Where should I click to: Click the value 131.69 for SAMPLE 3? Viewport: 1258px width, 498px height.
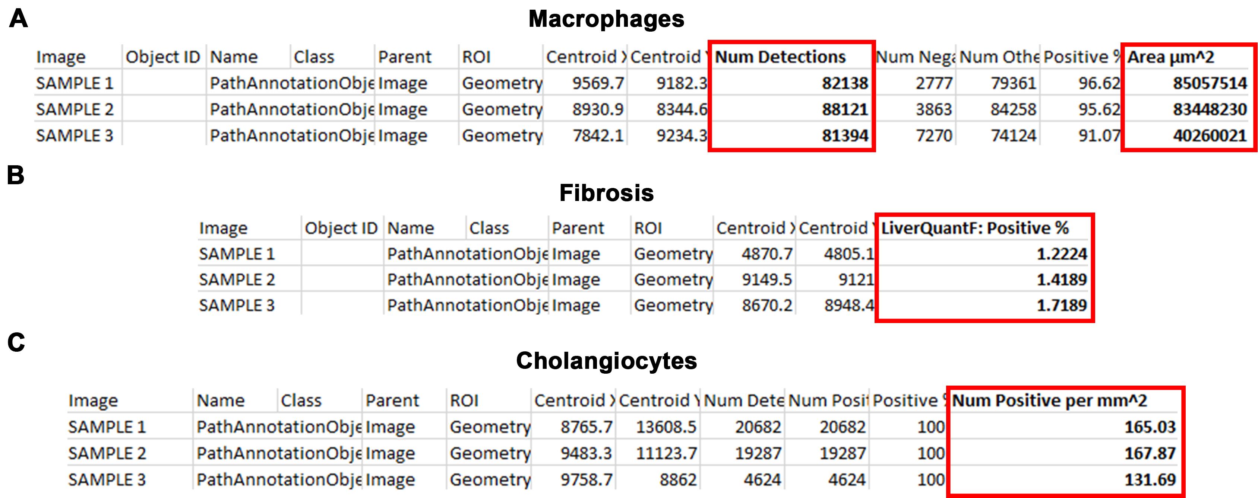(x=1150, y=480)
